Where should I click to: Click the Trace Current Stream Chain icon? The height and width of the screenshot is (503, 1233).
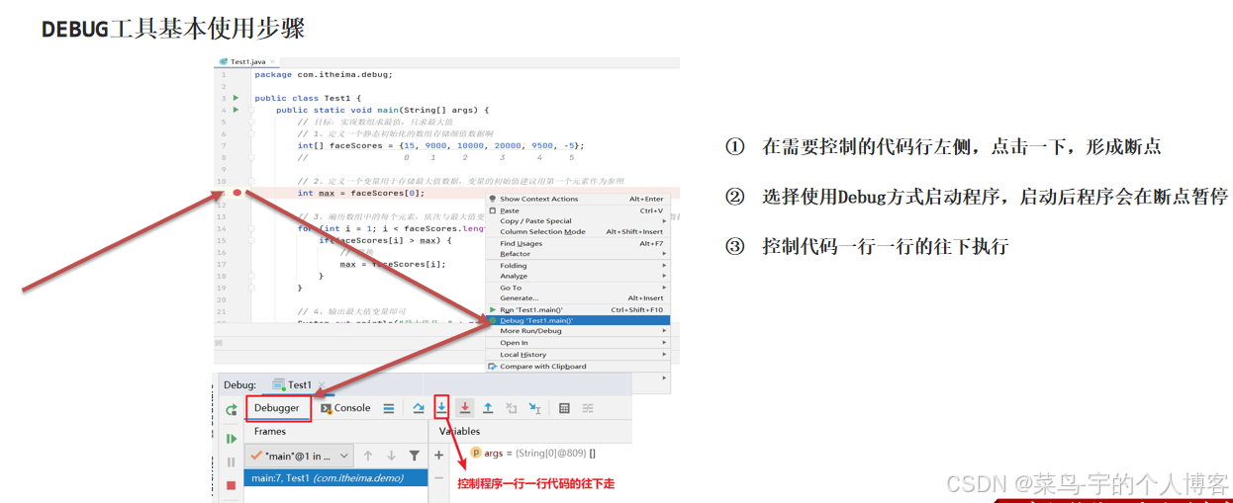(x=588, y=407)
